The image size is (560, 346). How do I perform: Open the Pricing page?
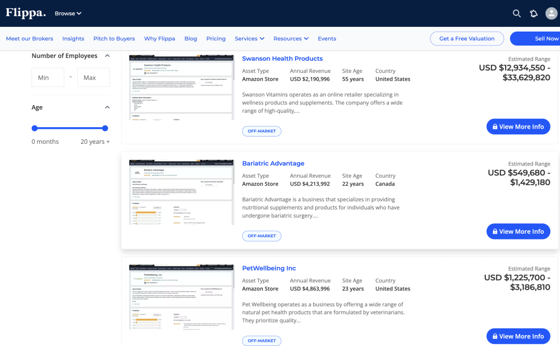[216, 38]
